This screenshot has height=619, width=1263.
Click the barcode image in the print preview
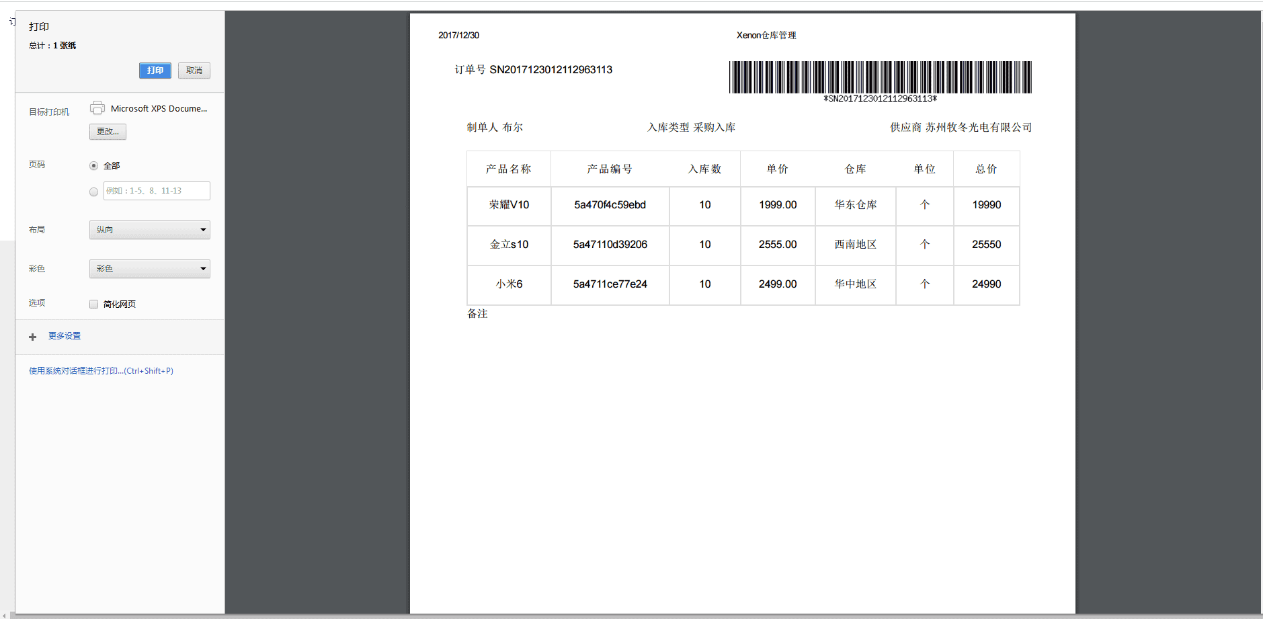[881, 78]
